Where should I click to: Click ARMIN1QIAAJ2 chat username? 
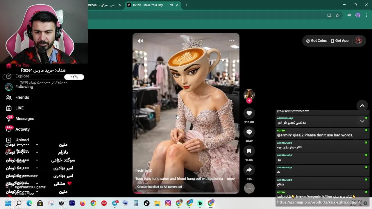(x=285, y=118)
